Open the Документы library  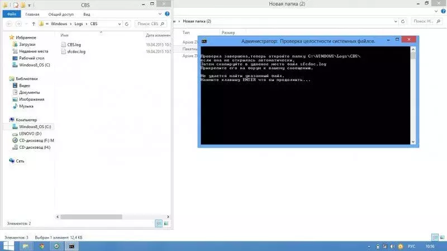click(30, 92)
